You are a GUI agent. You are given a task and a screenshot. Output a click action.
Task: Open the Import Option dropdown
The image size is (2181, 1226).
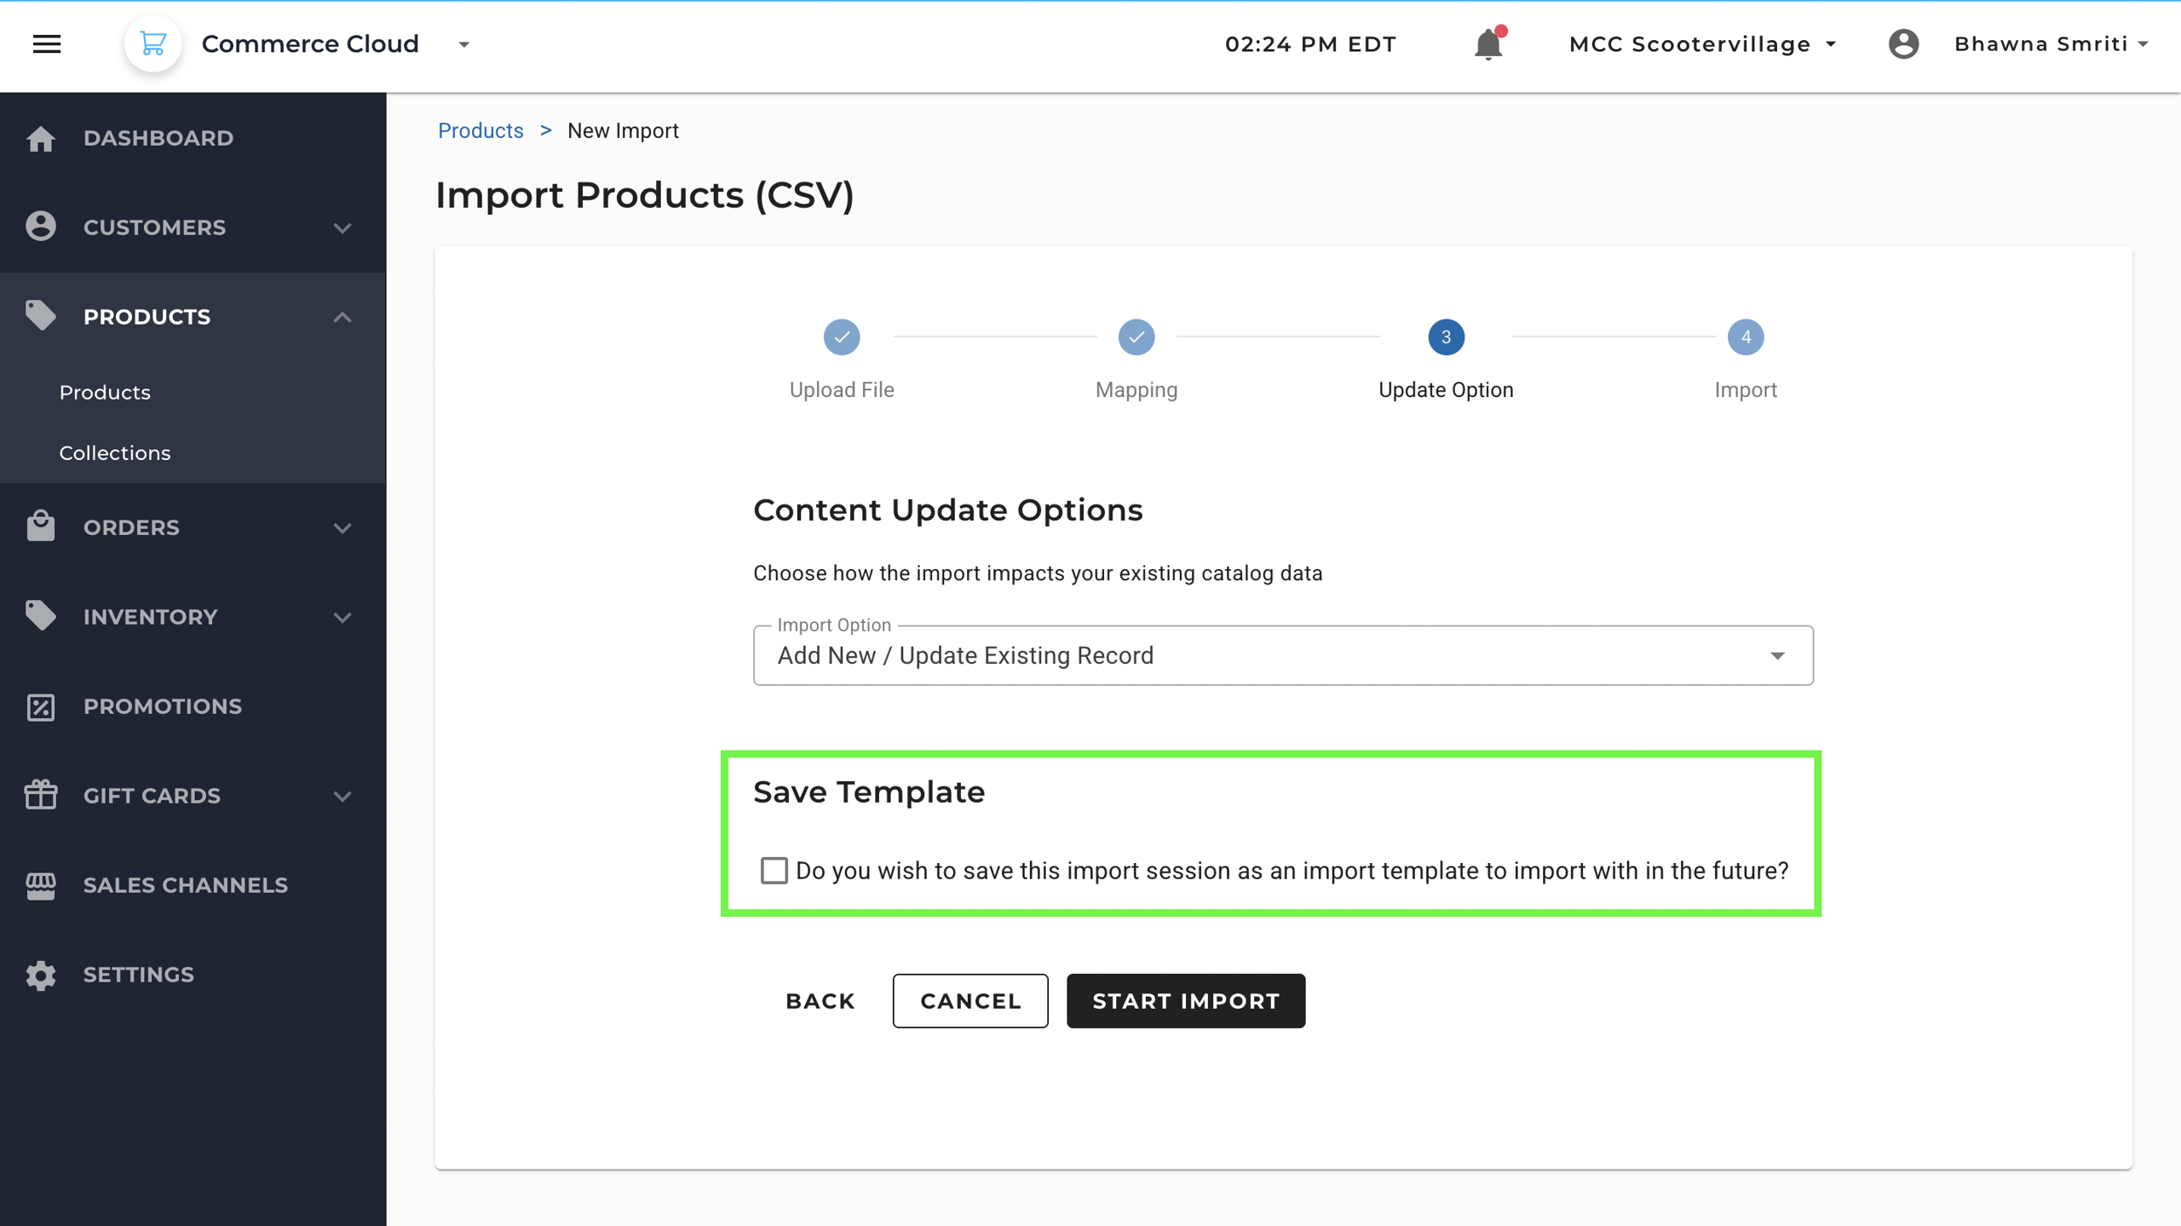point(1283,655)
